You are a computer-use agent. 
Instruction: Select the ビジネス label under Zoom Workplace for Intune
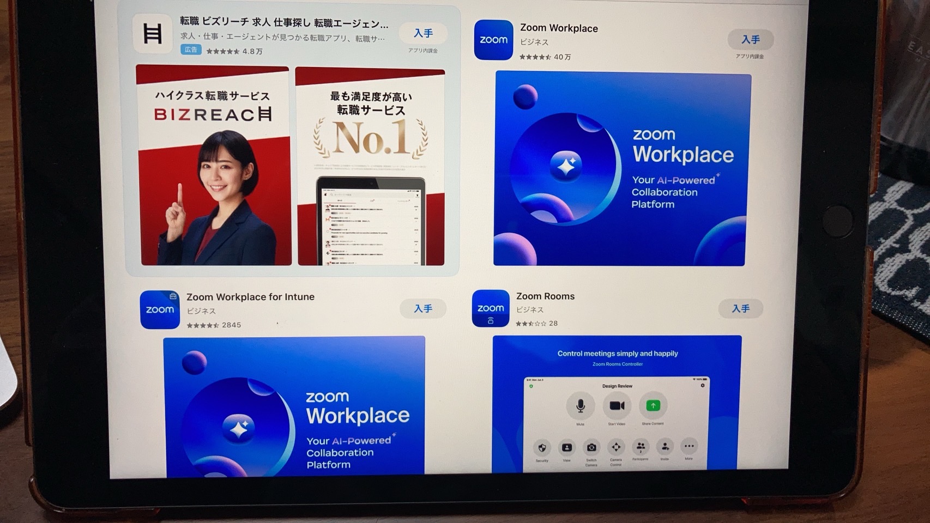201,311
